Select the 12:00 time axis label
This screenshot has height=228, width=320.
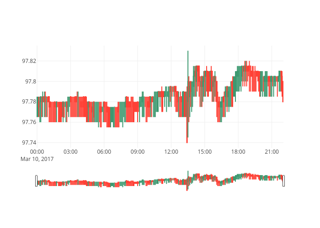tap(171, 151)
